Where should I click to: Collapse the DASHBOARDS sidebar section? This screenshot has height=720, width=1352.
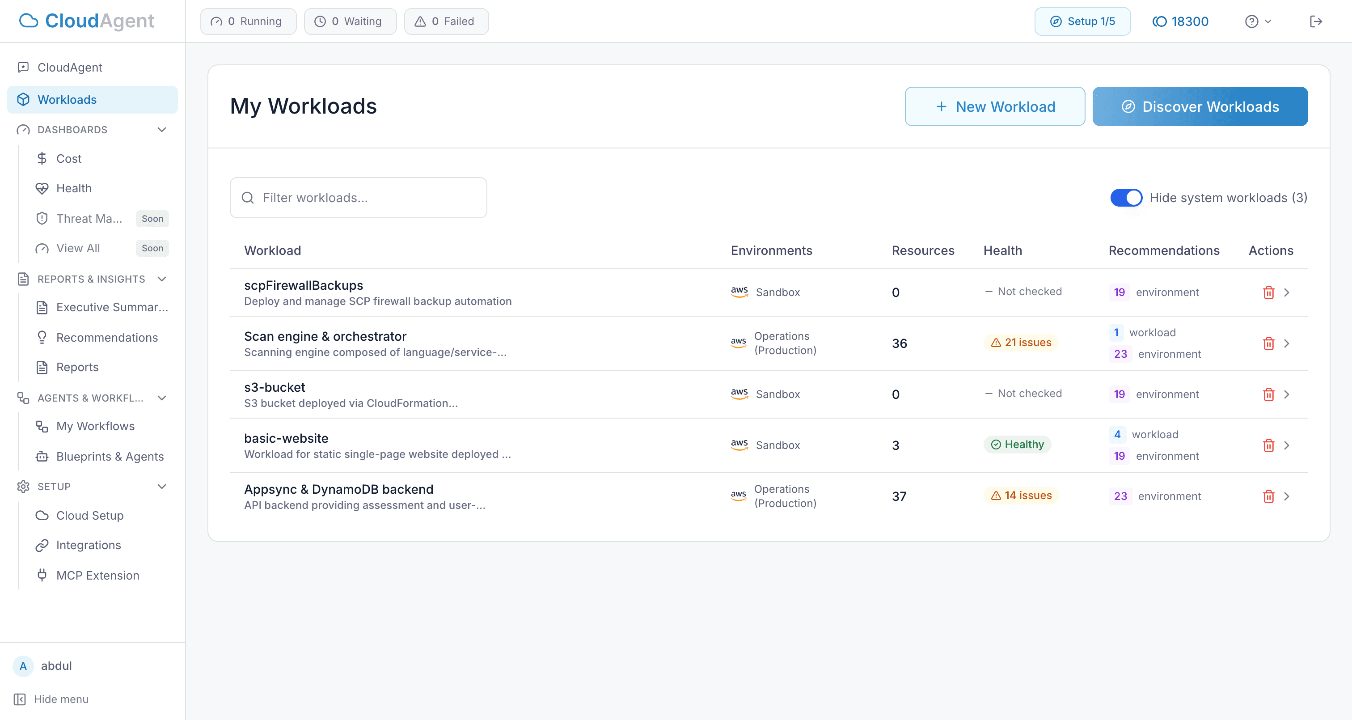tap(162, 130)
